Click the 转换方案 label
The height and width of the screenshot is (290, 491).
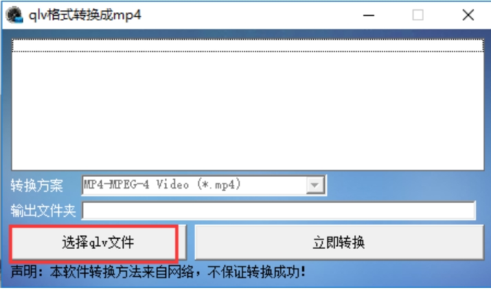(36, 185)
